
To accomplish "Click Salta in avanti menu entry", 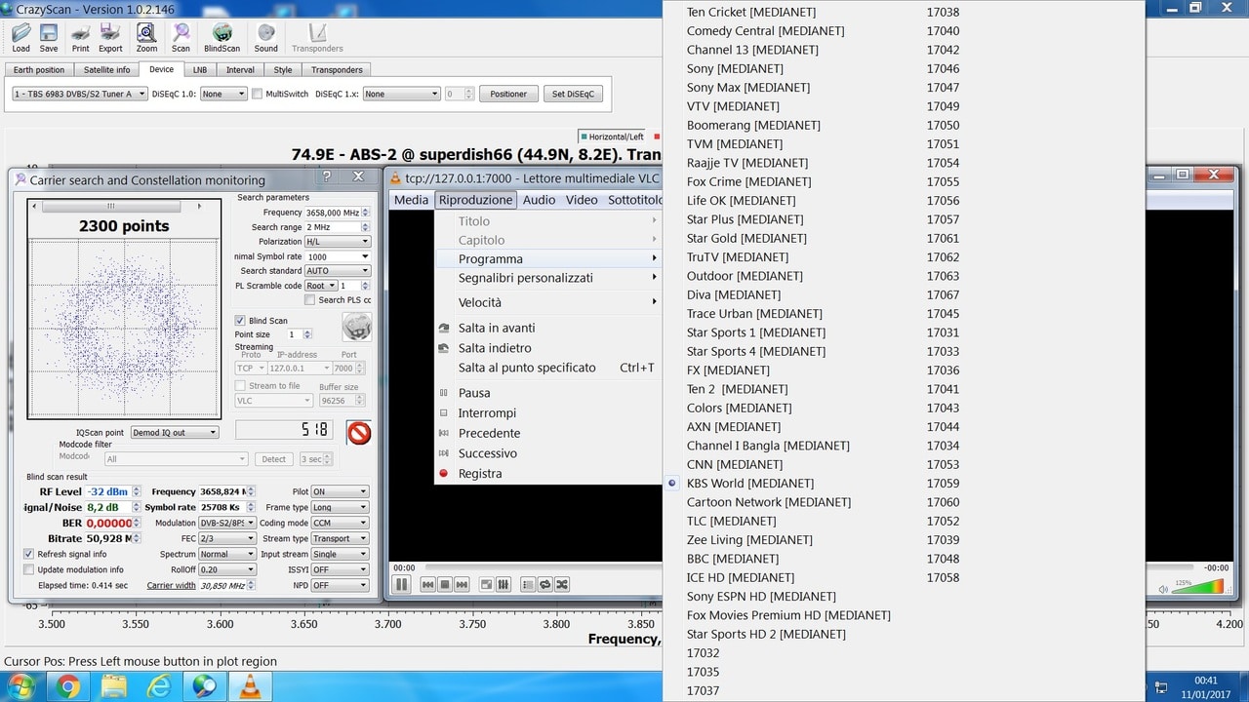I will [548, 328].
